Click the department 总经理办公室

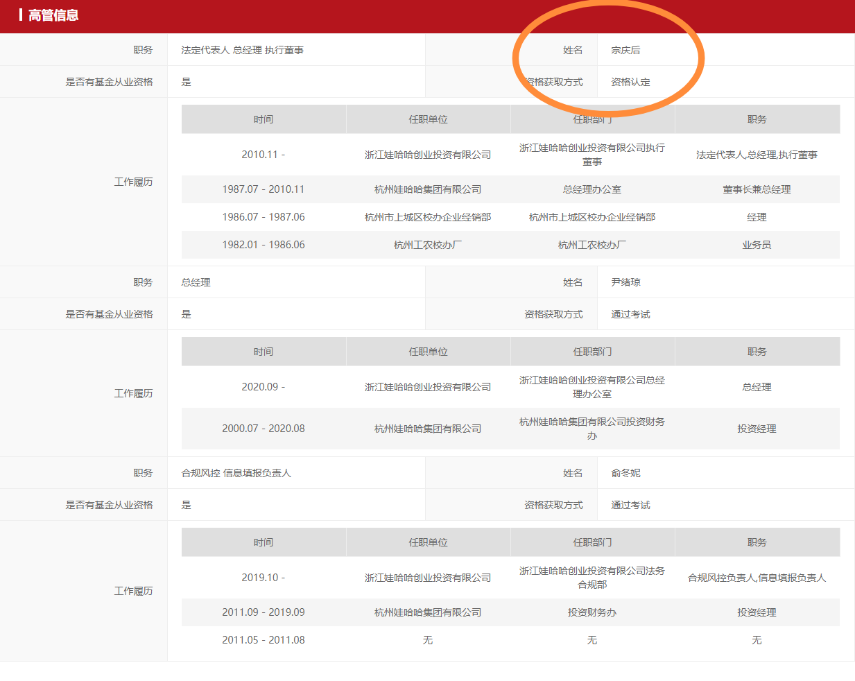592,189
